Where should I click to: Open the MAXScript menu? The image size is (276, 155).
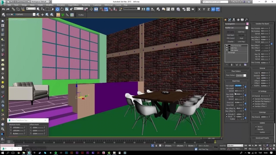pos(108,5)
